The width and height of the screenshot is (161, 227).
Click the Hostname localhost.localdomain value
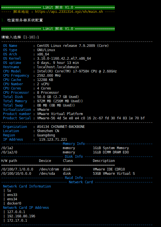(58, 67)
